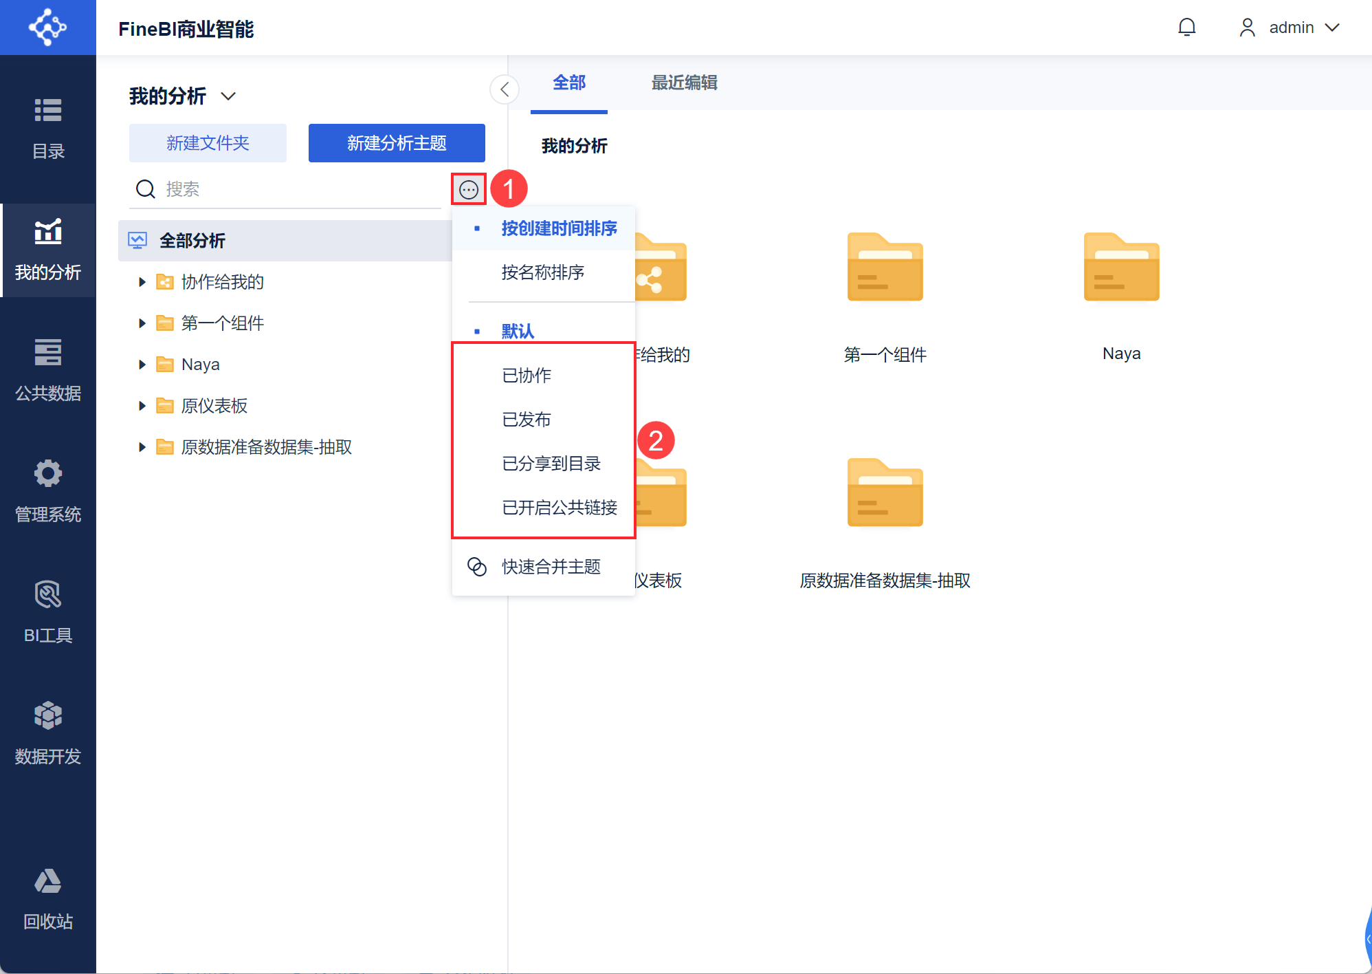Filter by 已协作

click(x=544, y=376)
